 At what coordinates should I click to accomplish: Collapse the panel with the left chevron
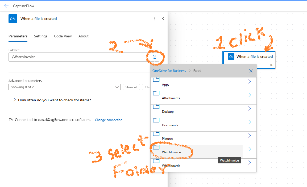163,19
